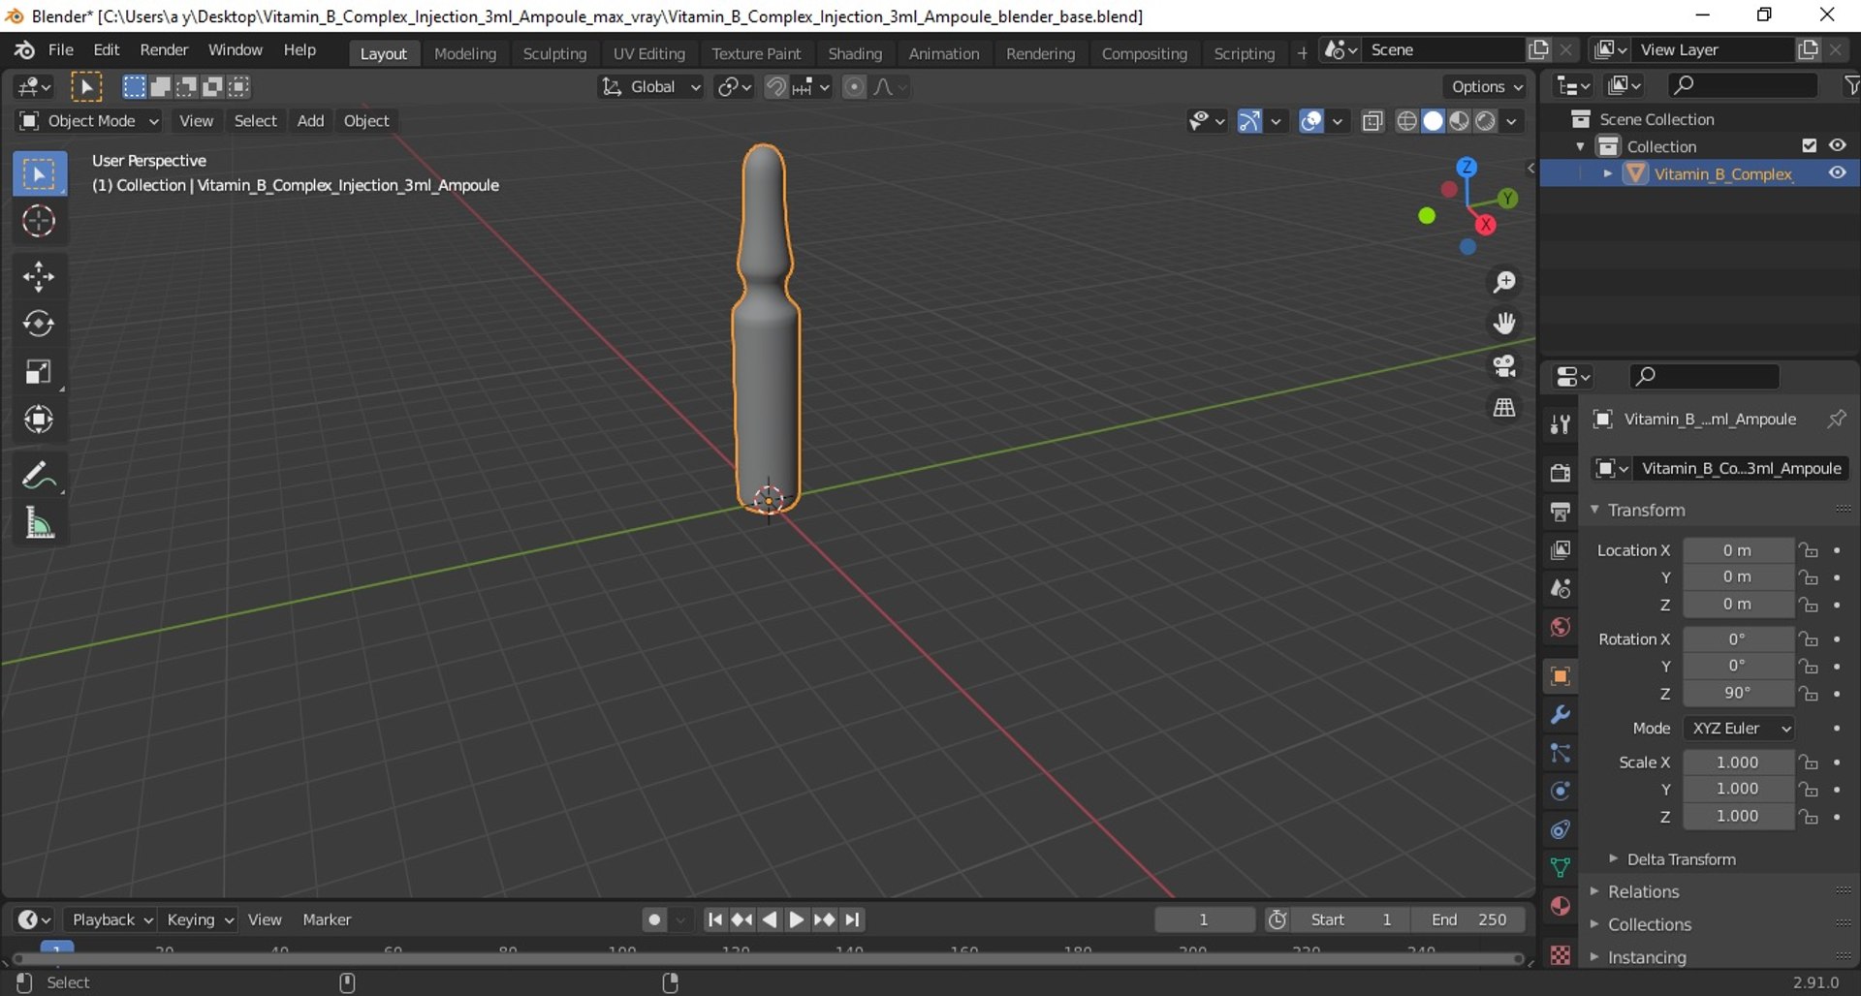This screenshot has height=996, width=1861.
Task: Toggle auto keying record button
Action: 654,919
